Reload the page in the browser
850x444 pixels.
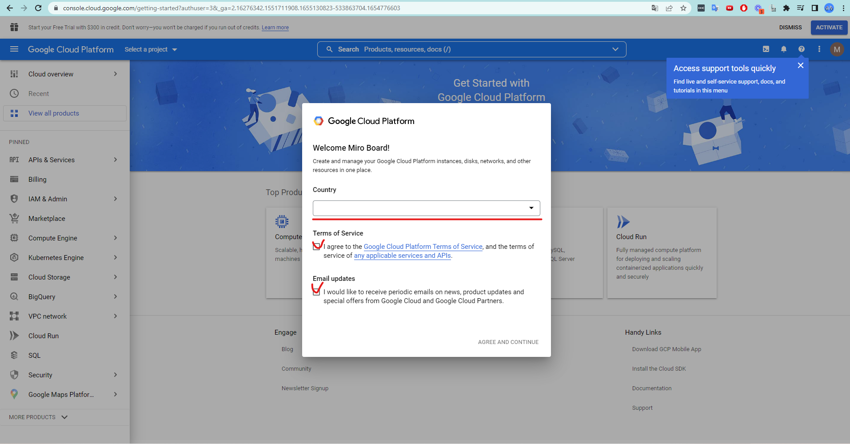(38, 8)
